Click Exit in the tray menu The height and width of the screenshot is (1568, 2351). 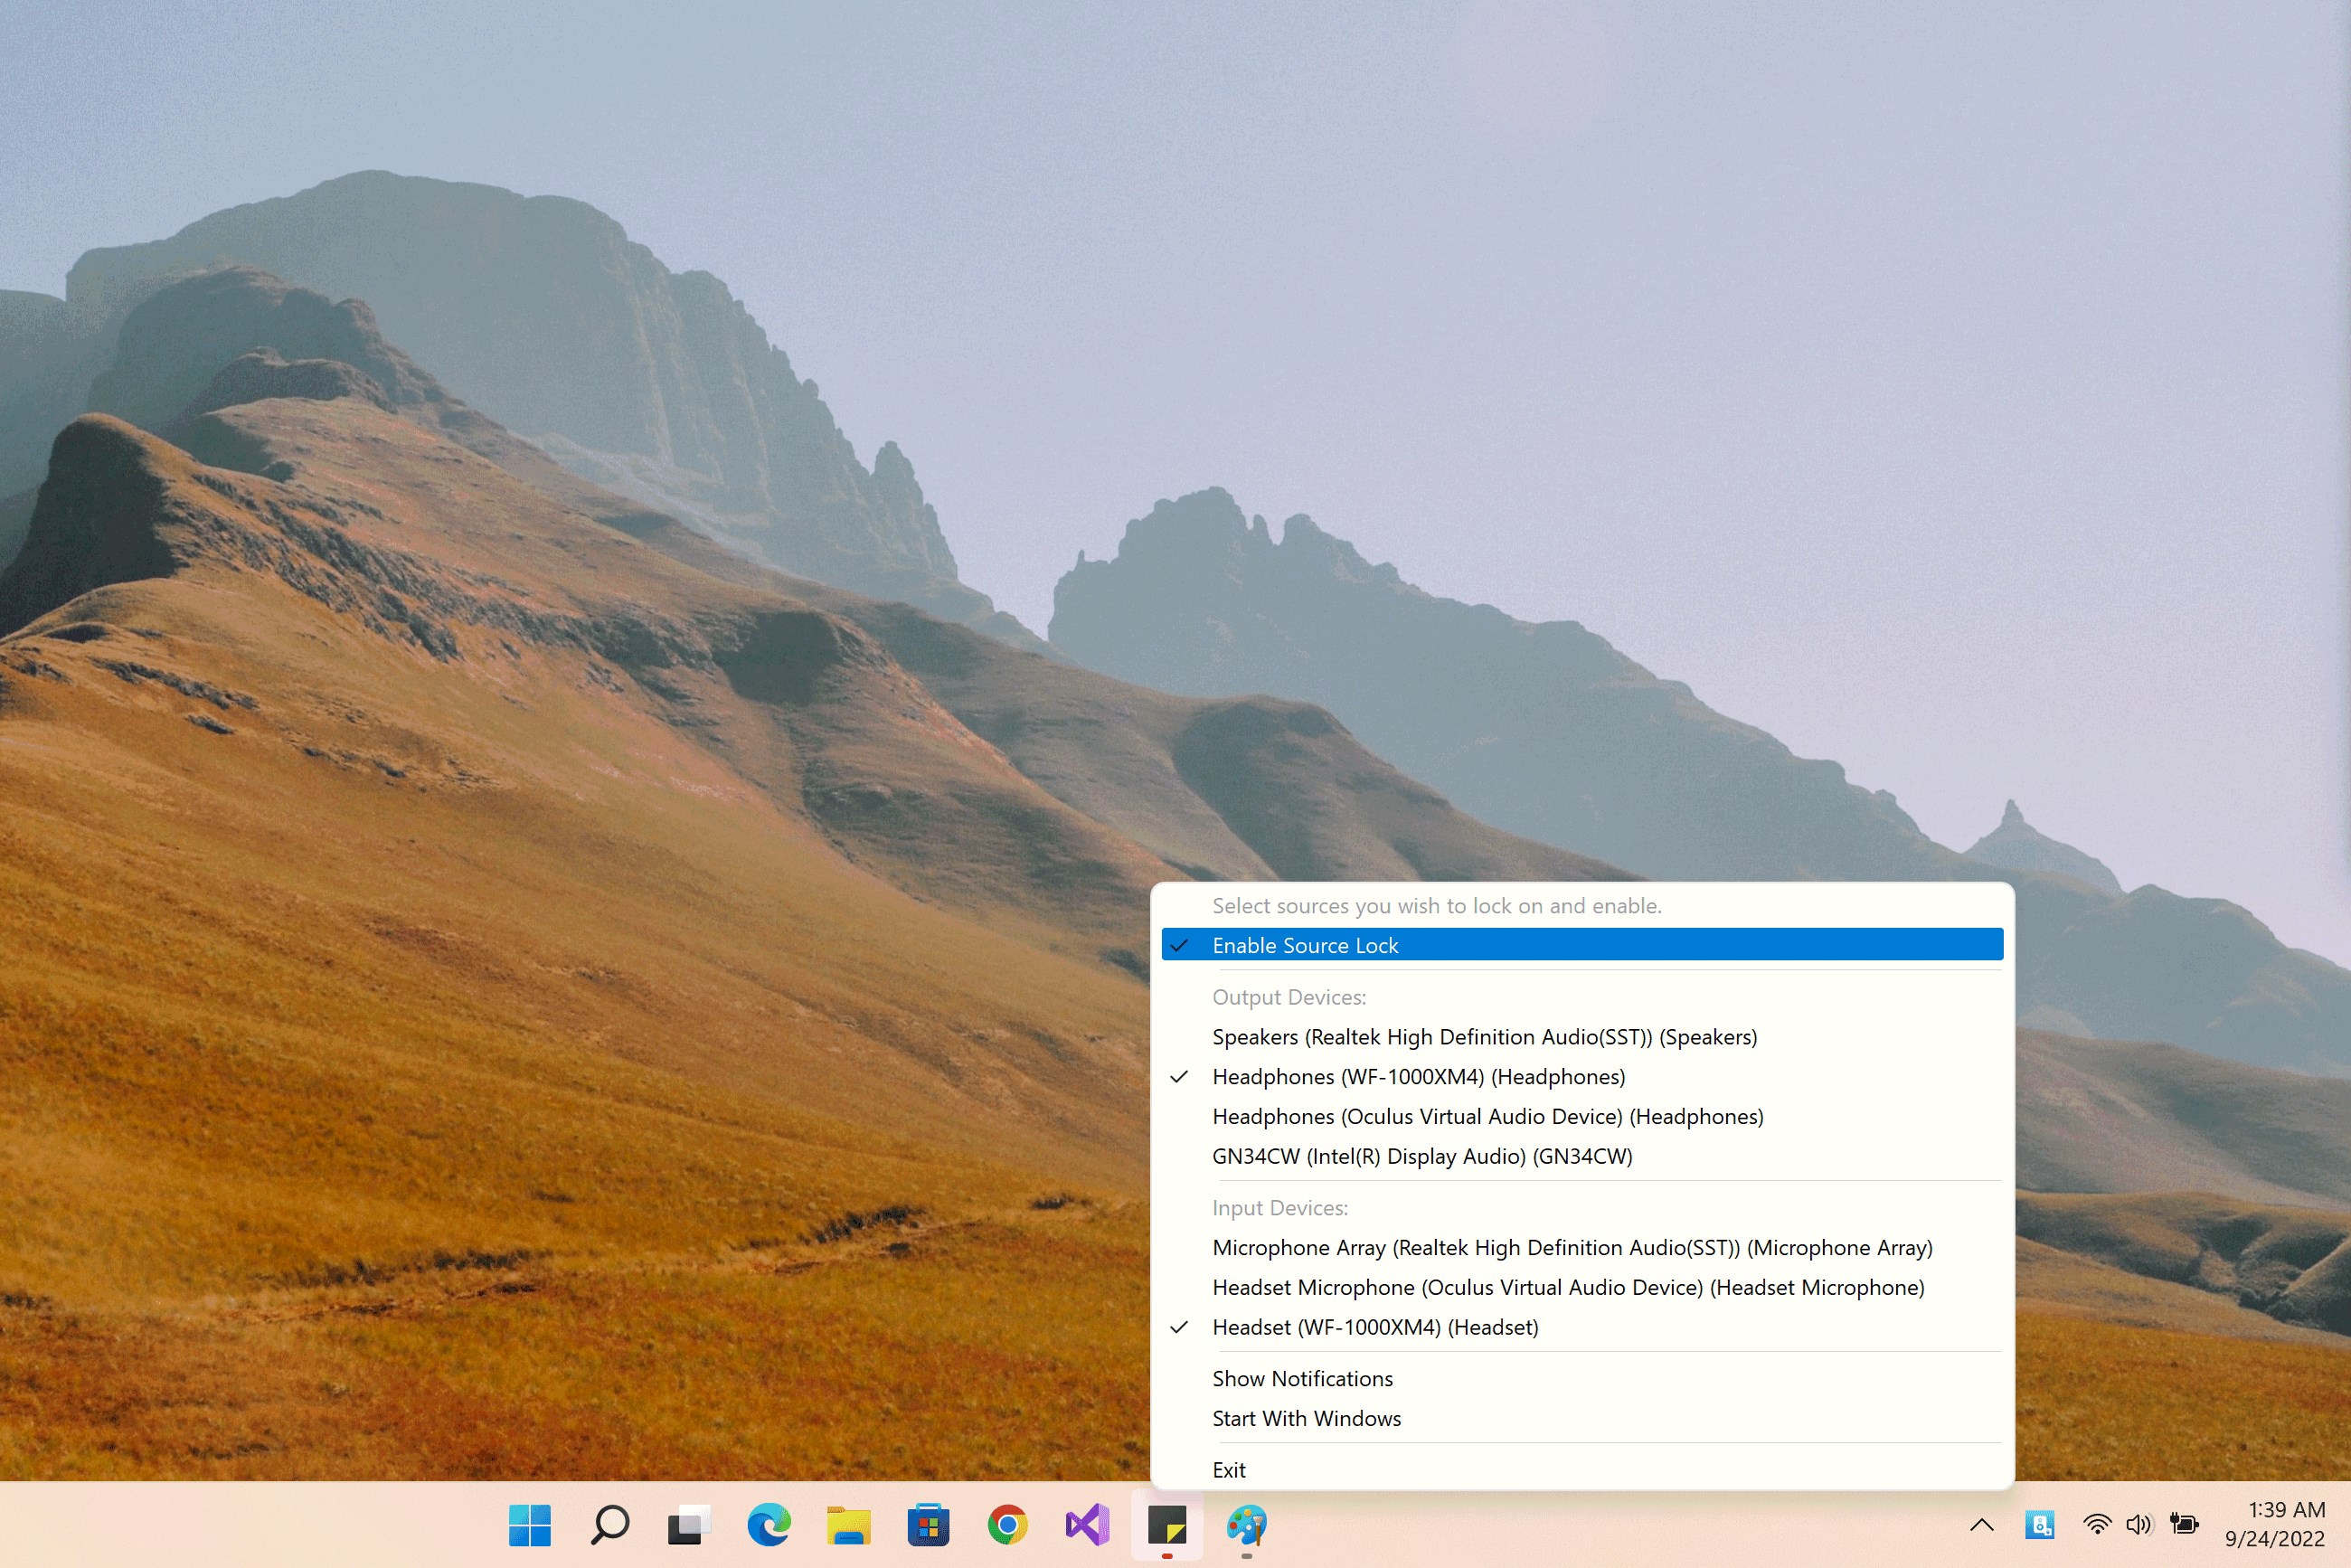coord(1582,1470)
